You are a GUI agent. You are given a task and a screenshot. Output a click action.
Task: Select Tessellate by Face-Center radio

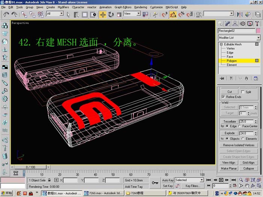pyautogui.click(x=240, y=126)
